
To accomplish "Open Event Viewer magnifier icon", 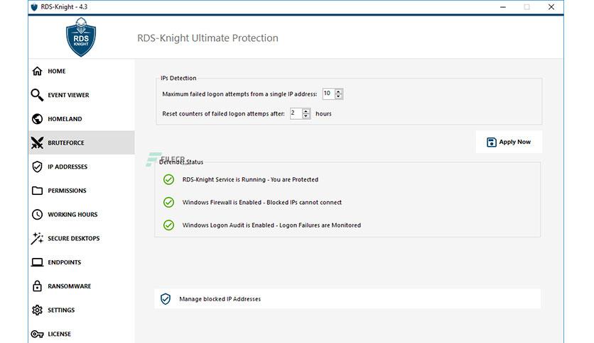I will (x=37, y=95).
